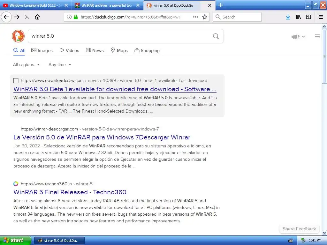Open page actions three-dot menu
The image size is (327, 245).
pos(196,17)
